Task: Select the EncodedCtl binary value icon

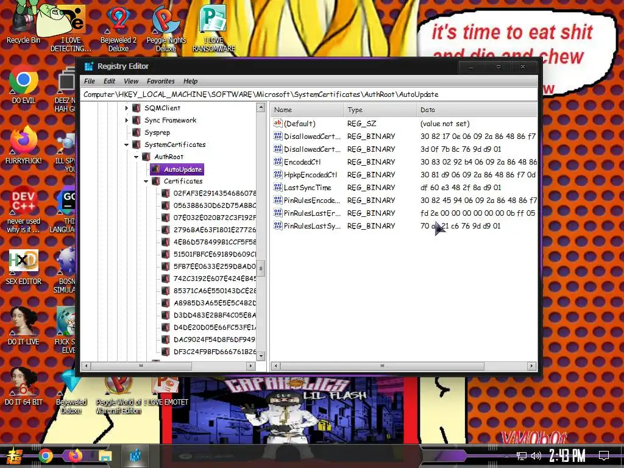Action: [278, 161]
